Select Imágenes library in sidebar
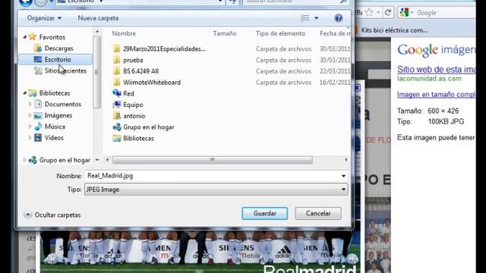Viewport: 486px width, 273px height. 58,115
